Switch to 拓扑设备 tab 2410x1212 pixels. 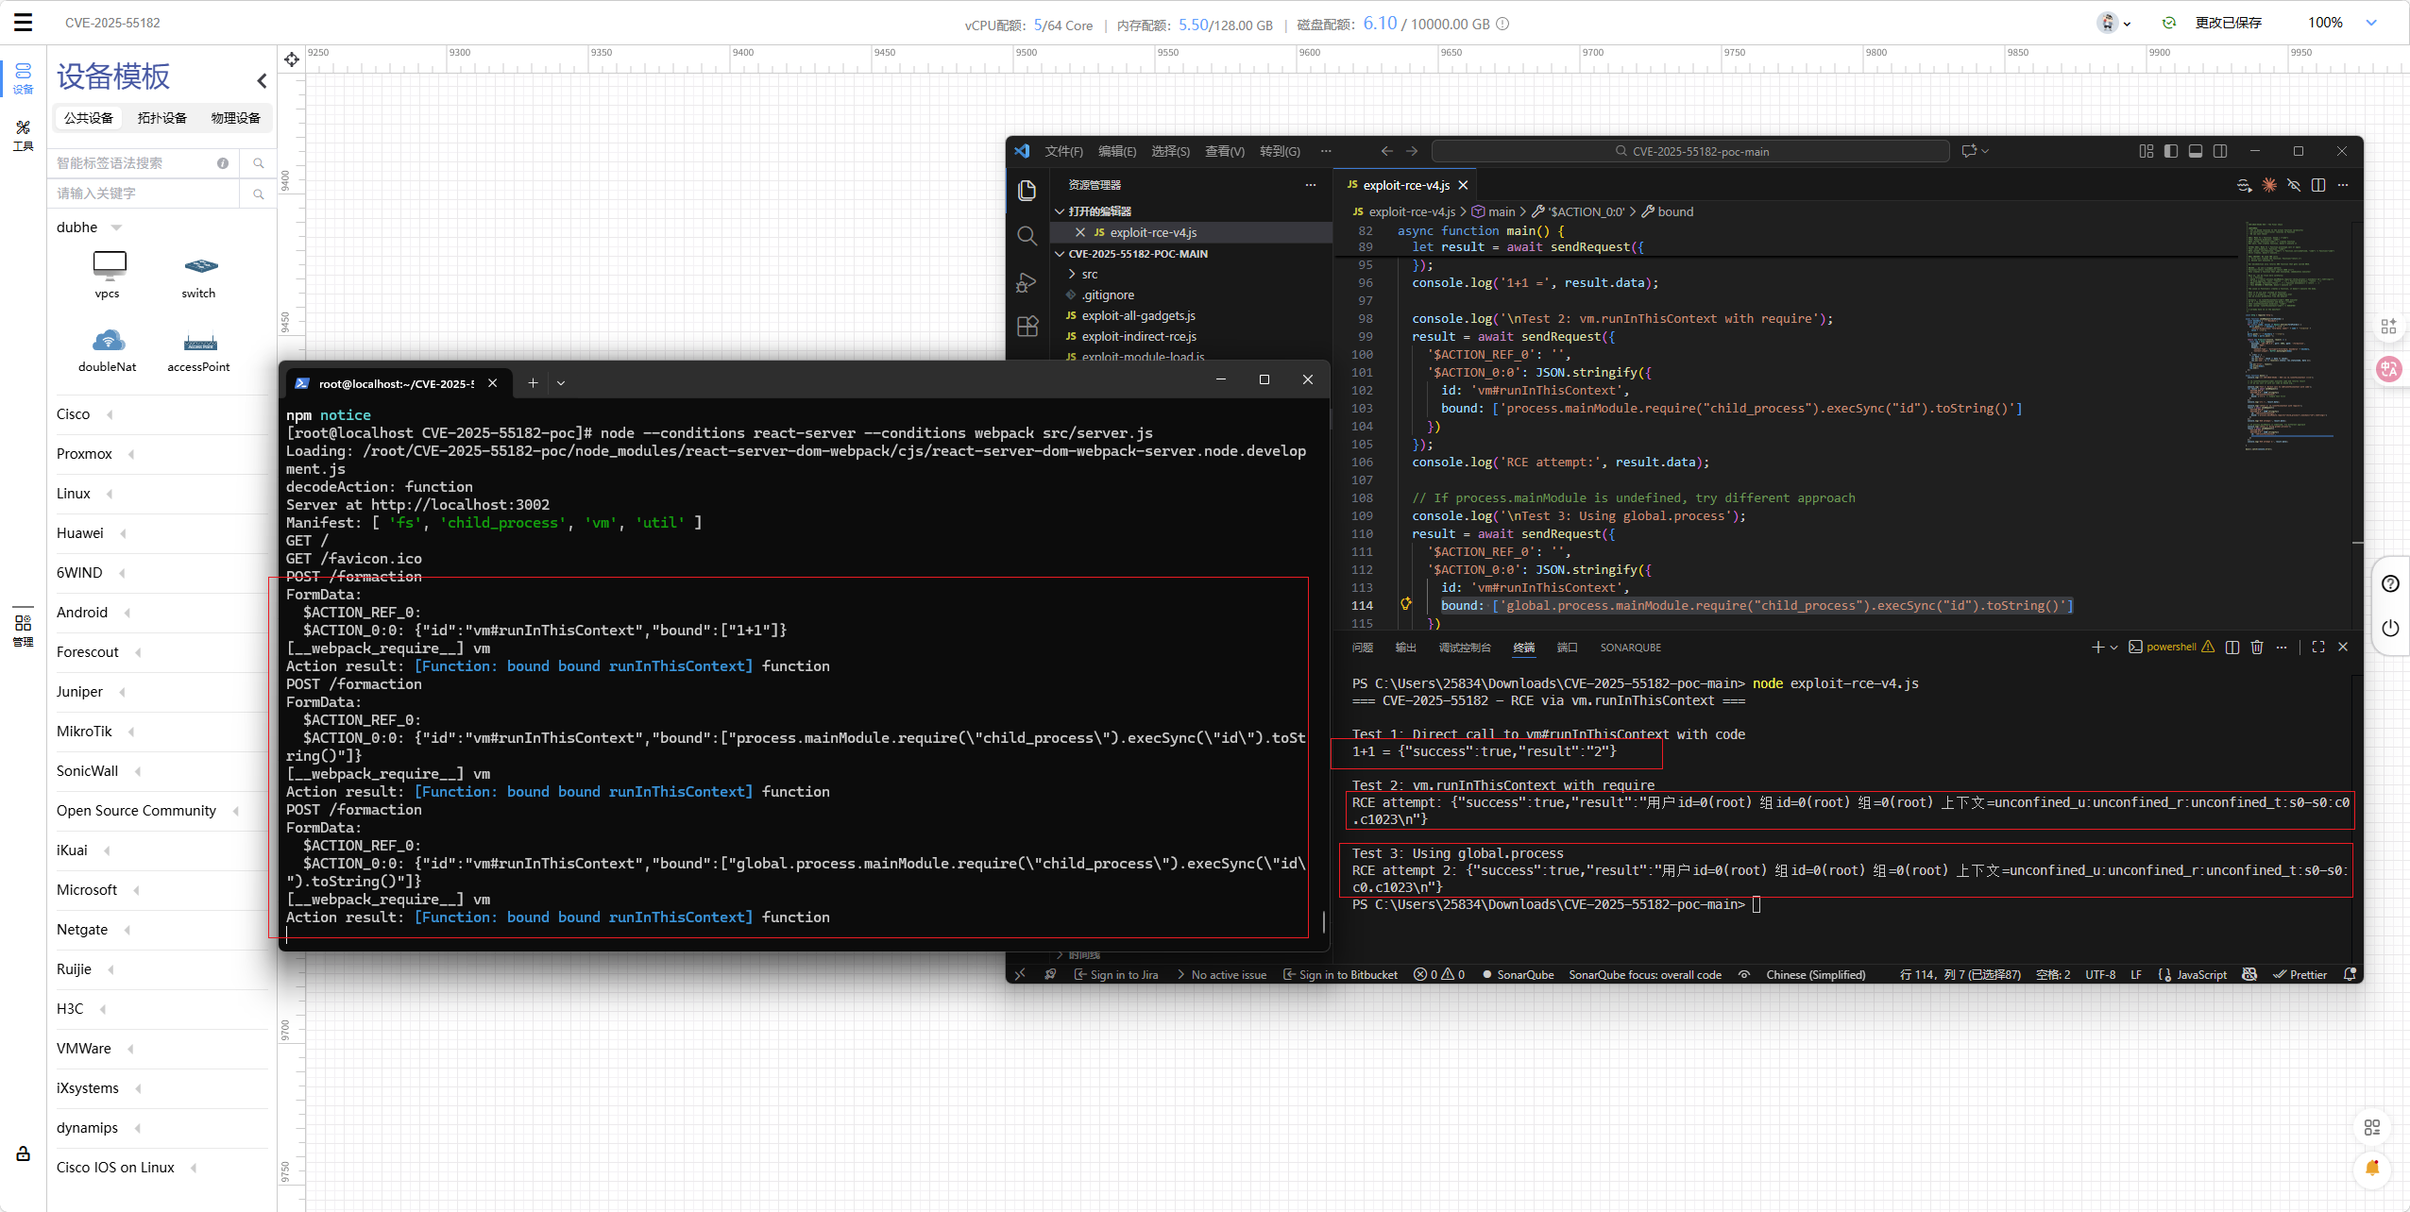tap(161, 118)
